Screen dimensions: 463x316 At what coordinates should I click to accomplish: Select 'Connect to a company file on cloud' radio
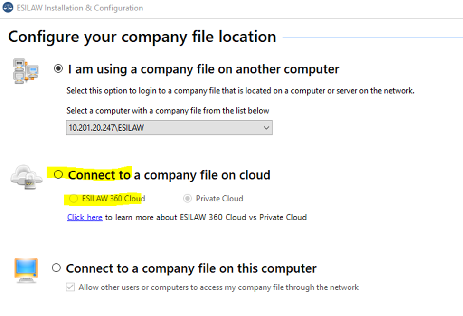click(58, 174)
